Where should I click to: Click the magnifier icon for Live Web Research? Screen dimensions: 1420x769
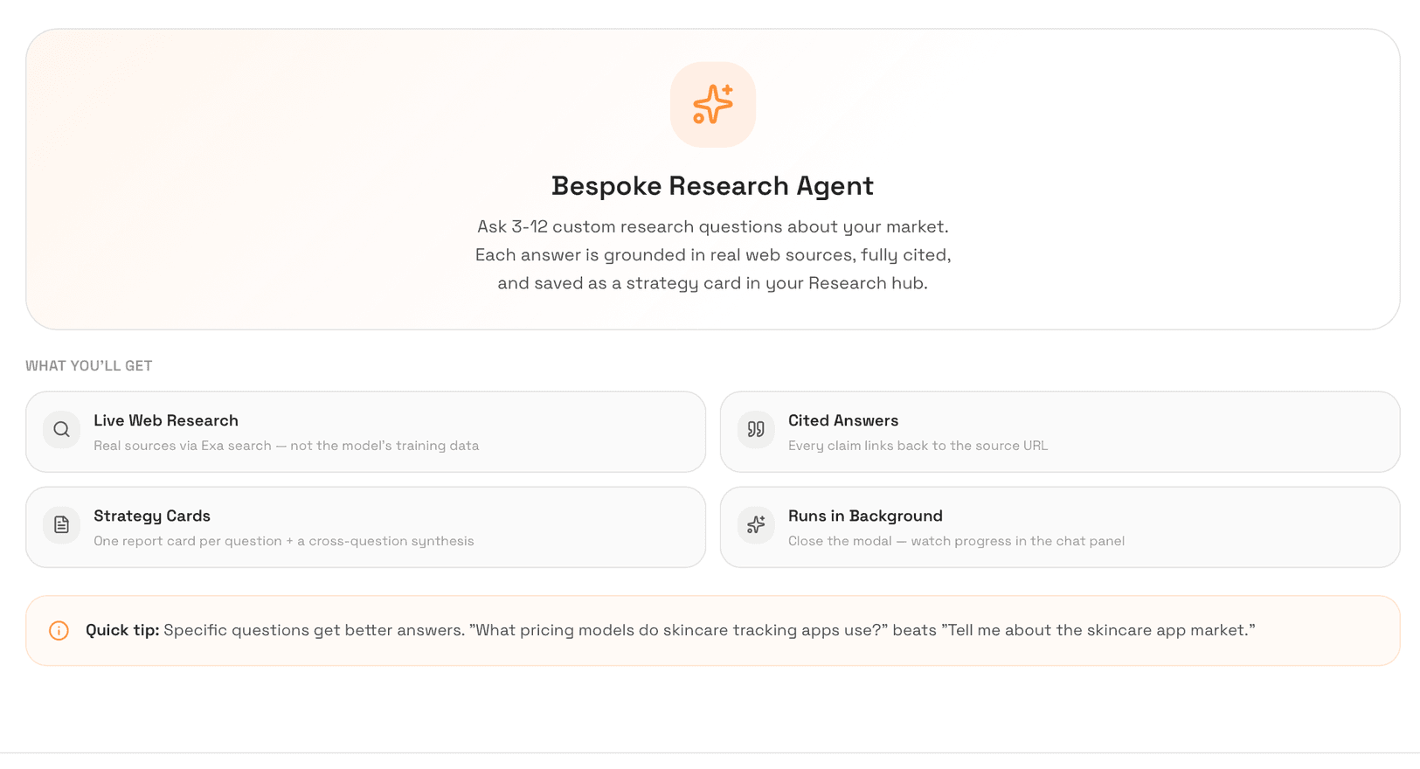(61, 429)
